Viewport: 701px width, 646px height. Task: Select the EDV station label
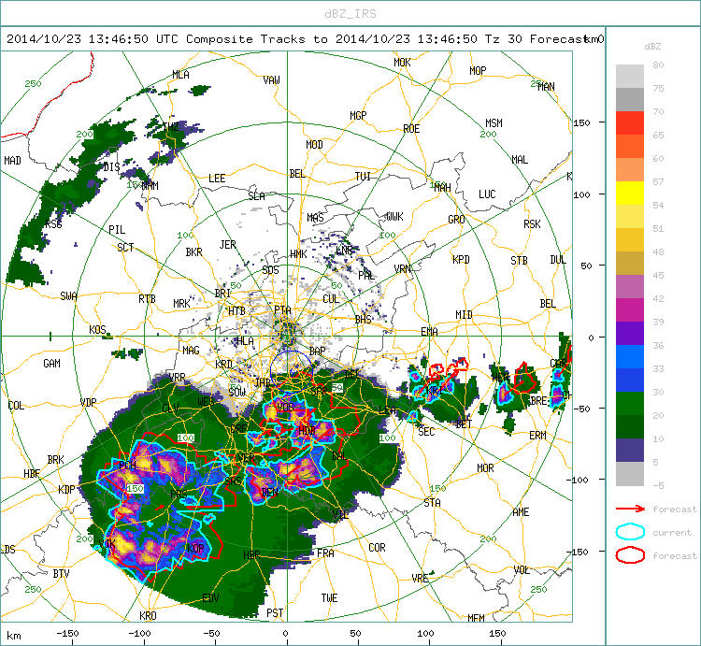click(x=210, y=598)
